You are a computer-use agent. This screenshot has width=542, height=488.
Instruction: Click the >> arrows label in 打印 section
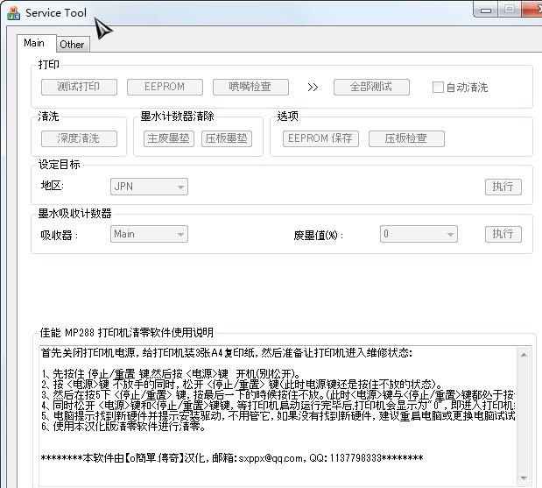click(313, 87)
